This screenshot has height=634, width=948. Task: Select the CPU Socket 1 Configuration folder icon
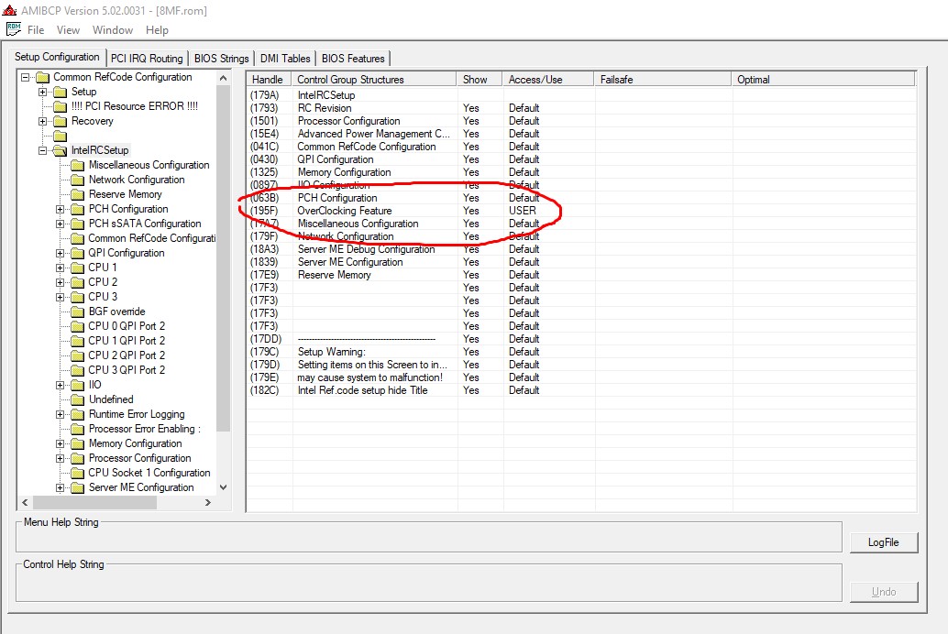pyautogui.click(x=77, y=474)
